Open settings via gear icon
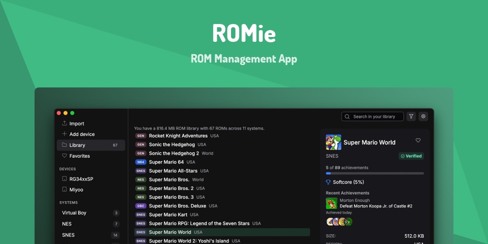The image size is (488, 244). coord(423,117)
